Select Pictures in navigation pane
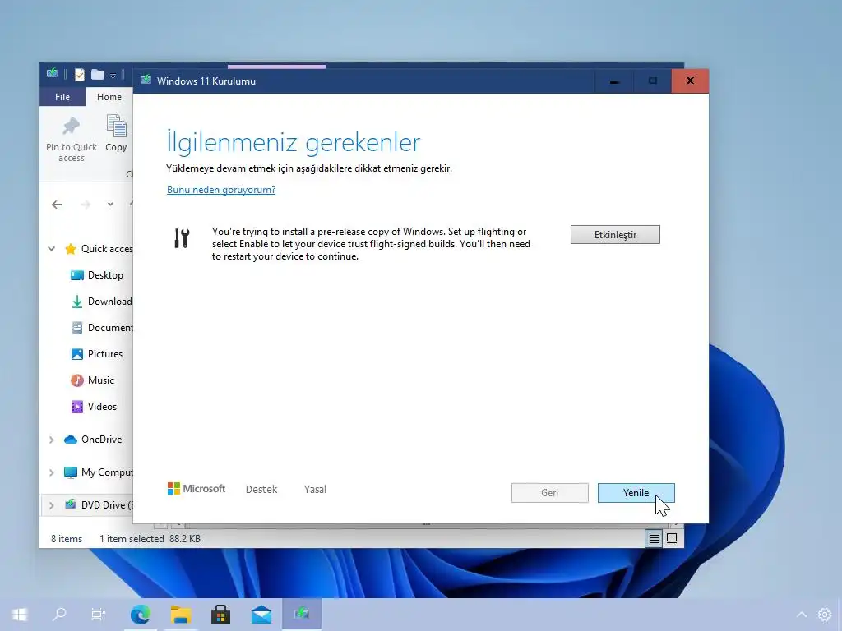Image resolution: width=842 pixels, height=631 pixels. coord(97,354)
